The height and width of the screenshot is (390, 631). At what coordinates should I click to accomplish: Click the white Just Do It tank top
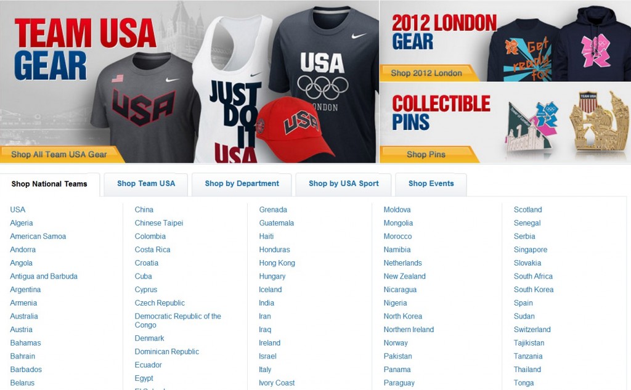(234, 89)
